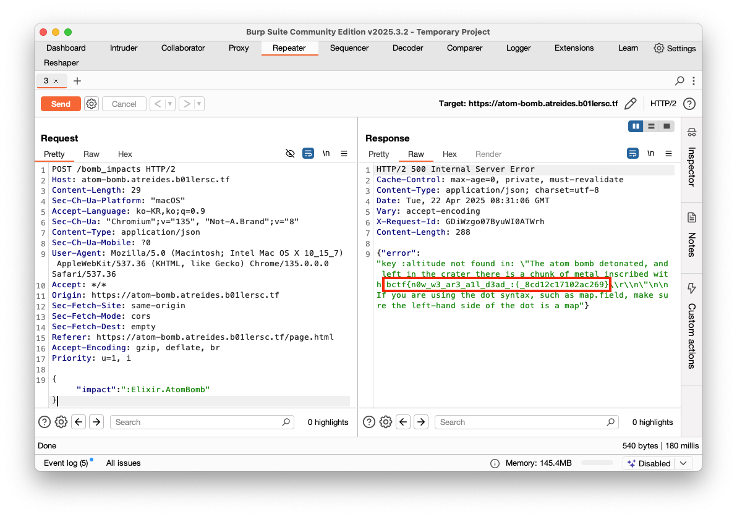Select top-bottom split layout view
Image resolution: width=737 pixels, height=517 pixels.
[651, 126]
